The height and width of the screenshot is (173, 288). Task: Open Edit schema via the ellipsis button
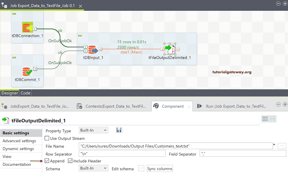coord(141,168)
